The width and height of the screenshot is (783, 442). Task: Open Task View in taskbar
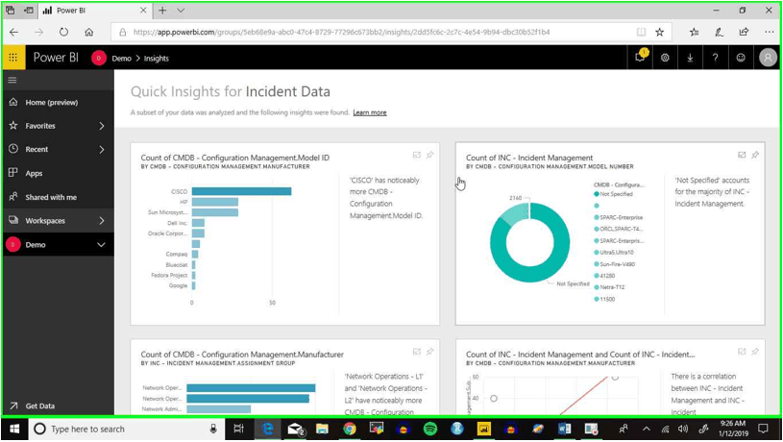238,429
